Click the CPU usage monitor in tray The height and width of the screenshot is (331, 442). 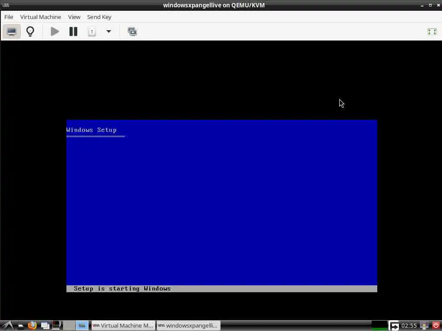pos(379,326)
